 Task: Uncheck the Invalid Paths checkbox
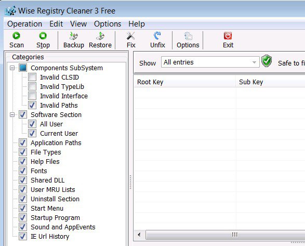[x=32, y=105]
